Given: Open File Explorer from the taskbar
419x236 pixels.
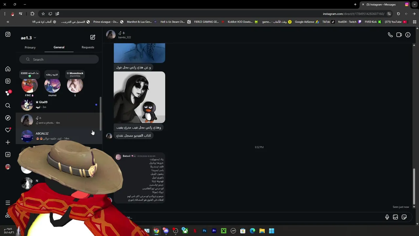Looking at the screenshot, I should [262, 231].
